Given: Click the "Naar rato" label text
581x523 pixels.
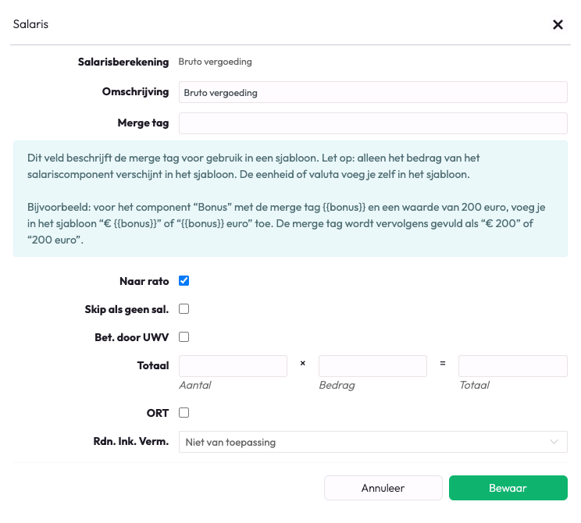Looking at the screenshot, I should tap(143, 281).
